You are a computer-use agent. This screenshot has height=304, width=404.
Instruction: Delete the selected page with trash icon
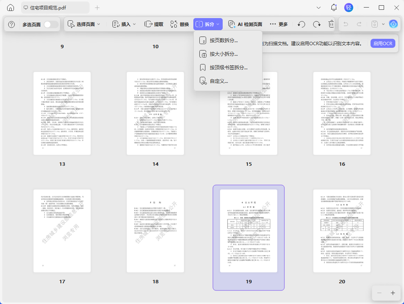click(x=331, y=24)
